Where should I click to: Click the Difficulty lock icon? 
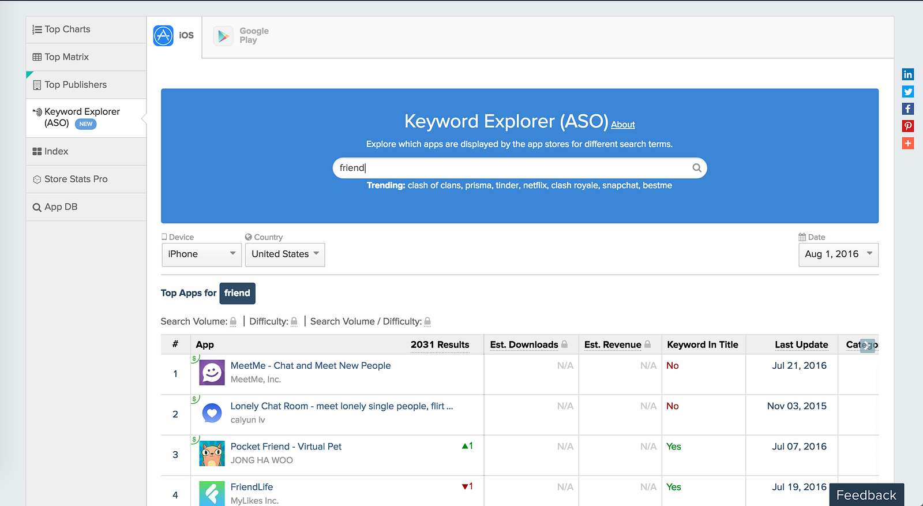[294, 321]
